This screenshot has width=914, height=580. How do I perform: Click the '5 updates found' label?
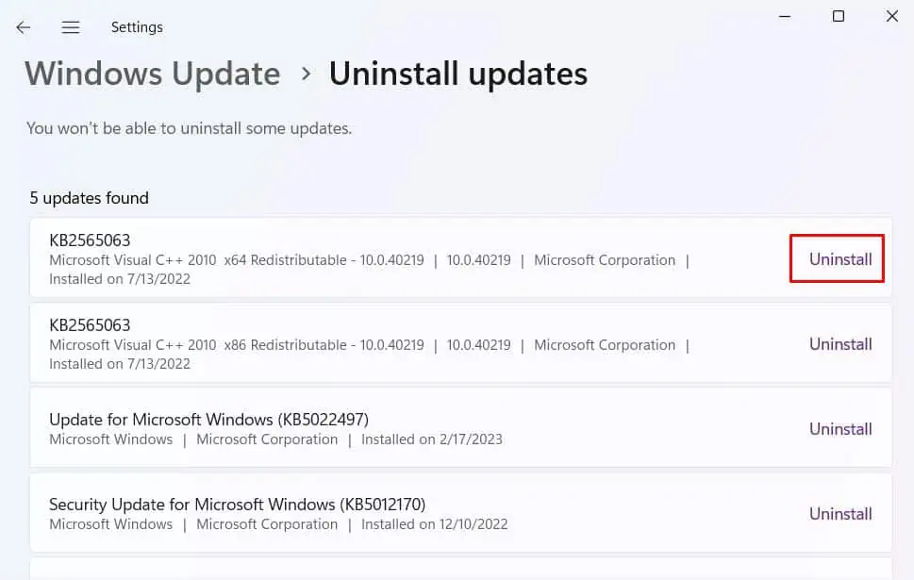(89, 198)
